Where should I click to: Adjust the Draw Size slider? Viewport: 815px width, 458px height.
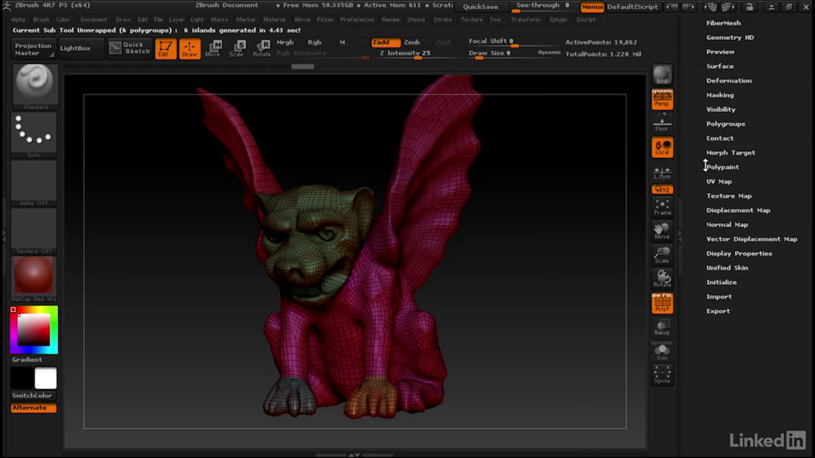tap(514, 53)
